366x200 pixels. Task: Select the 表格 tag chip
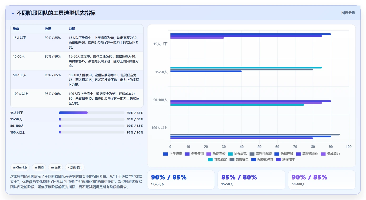(x=39, y=167)
